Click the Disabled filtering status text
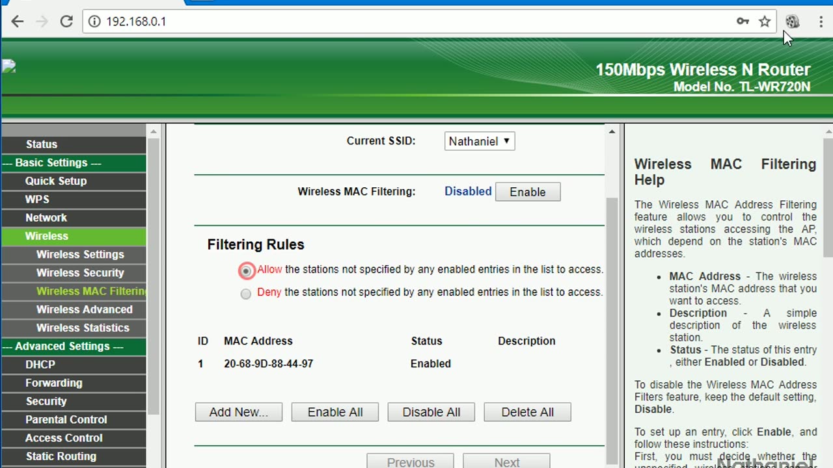833x468 pixels. 468,191
